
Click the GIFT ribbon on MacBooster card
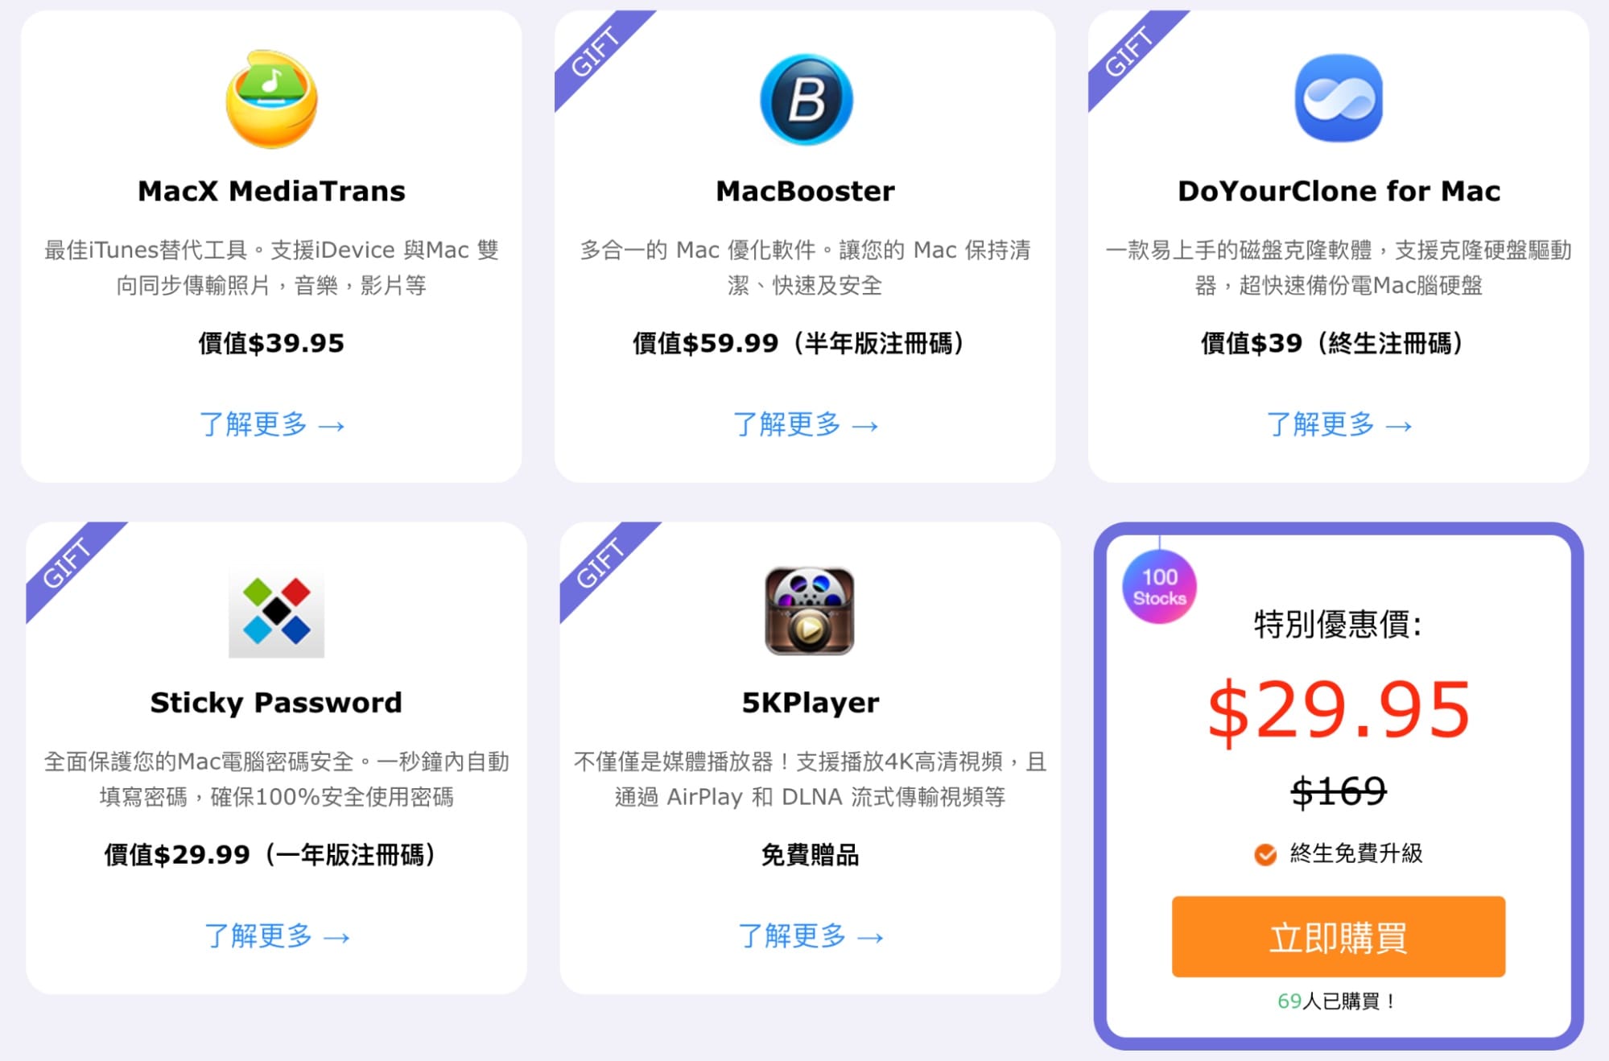pyautogui.click(x=597, y=53)
